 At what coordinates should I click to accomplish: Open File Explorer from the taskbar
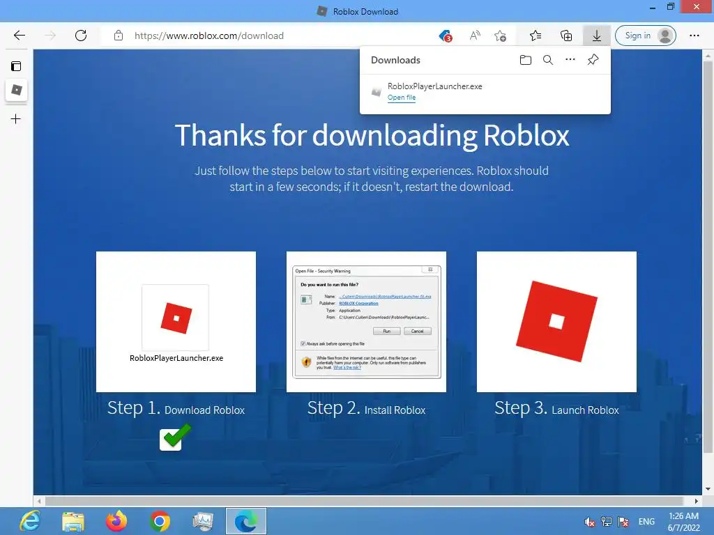[73, 521]
